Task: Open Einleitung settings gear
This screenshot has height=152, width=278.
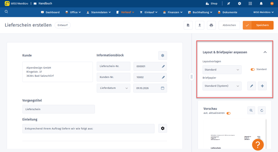Action: [163, 128]
